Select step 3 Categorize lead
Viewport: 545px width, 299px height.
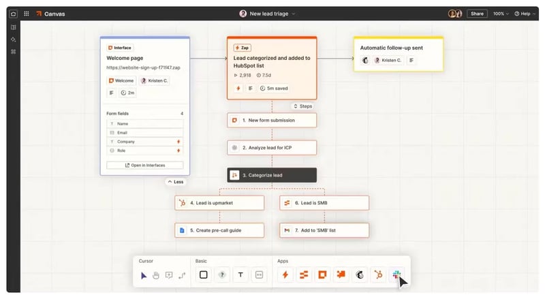pyautogui.click(x=272, y=175)
